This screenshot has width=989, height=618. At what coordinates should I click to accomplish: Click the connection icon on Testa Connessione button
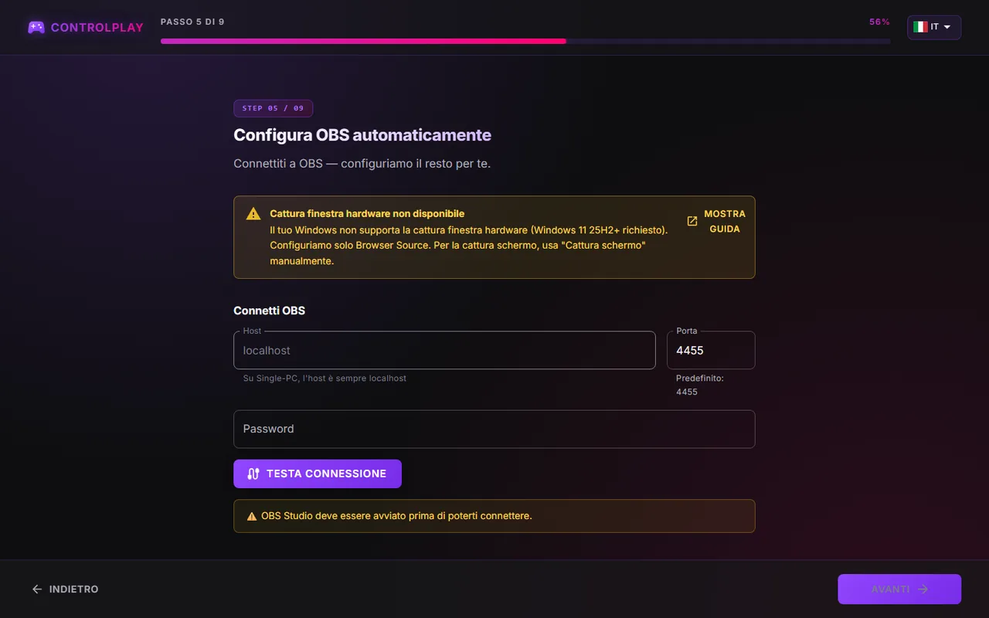tap(253, 474)
